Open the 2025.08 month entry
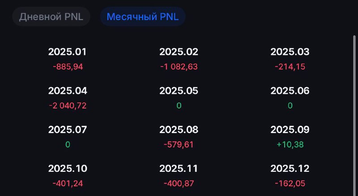Screen dimensions: 358x196 point(179,137)
